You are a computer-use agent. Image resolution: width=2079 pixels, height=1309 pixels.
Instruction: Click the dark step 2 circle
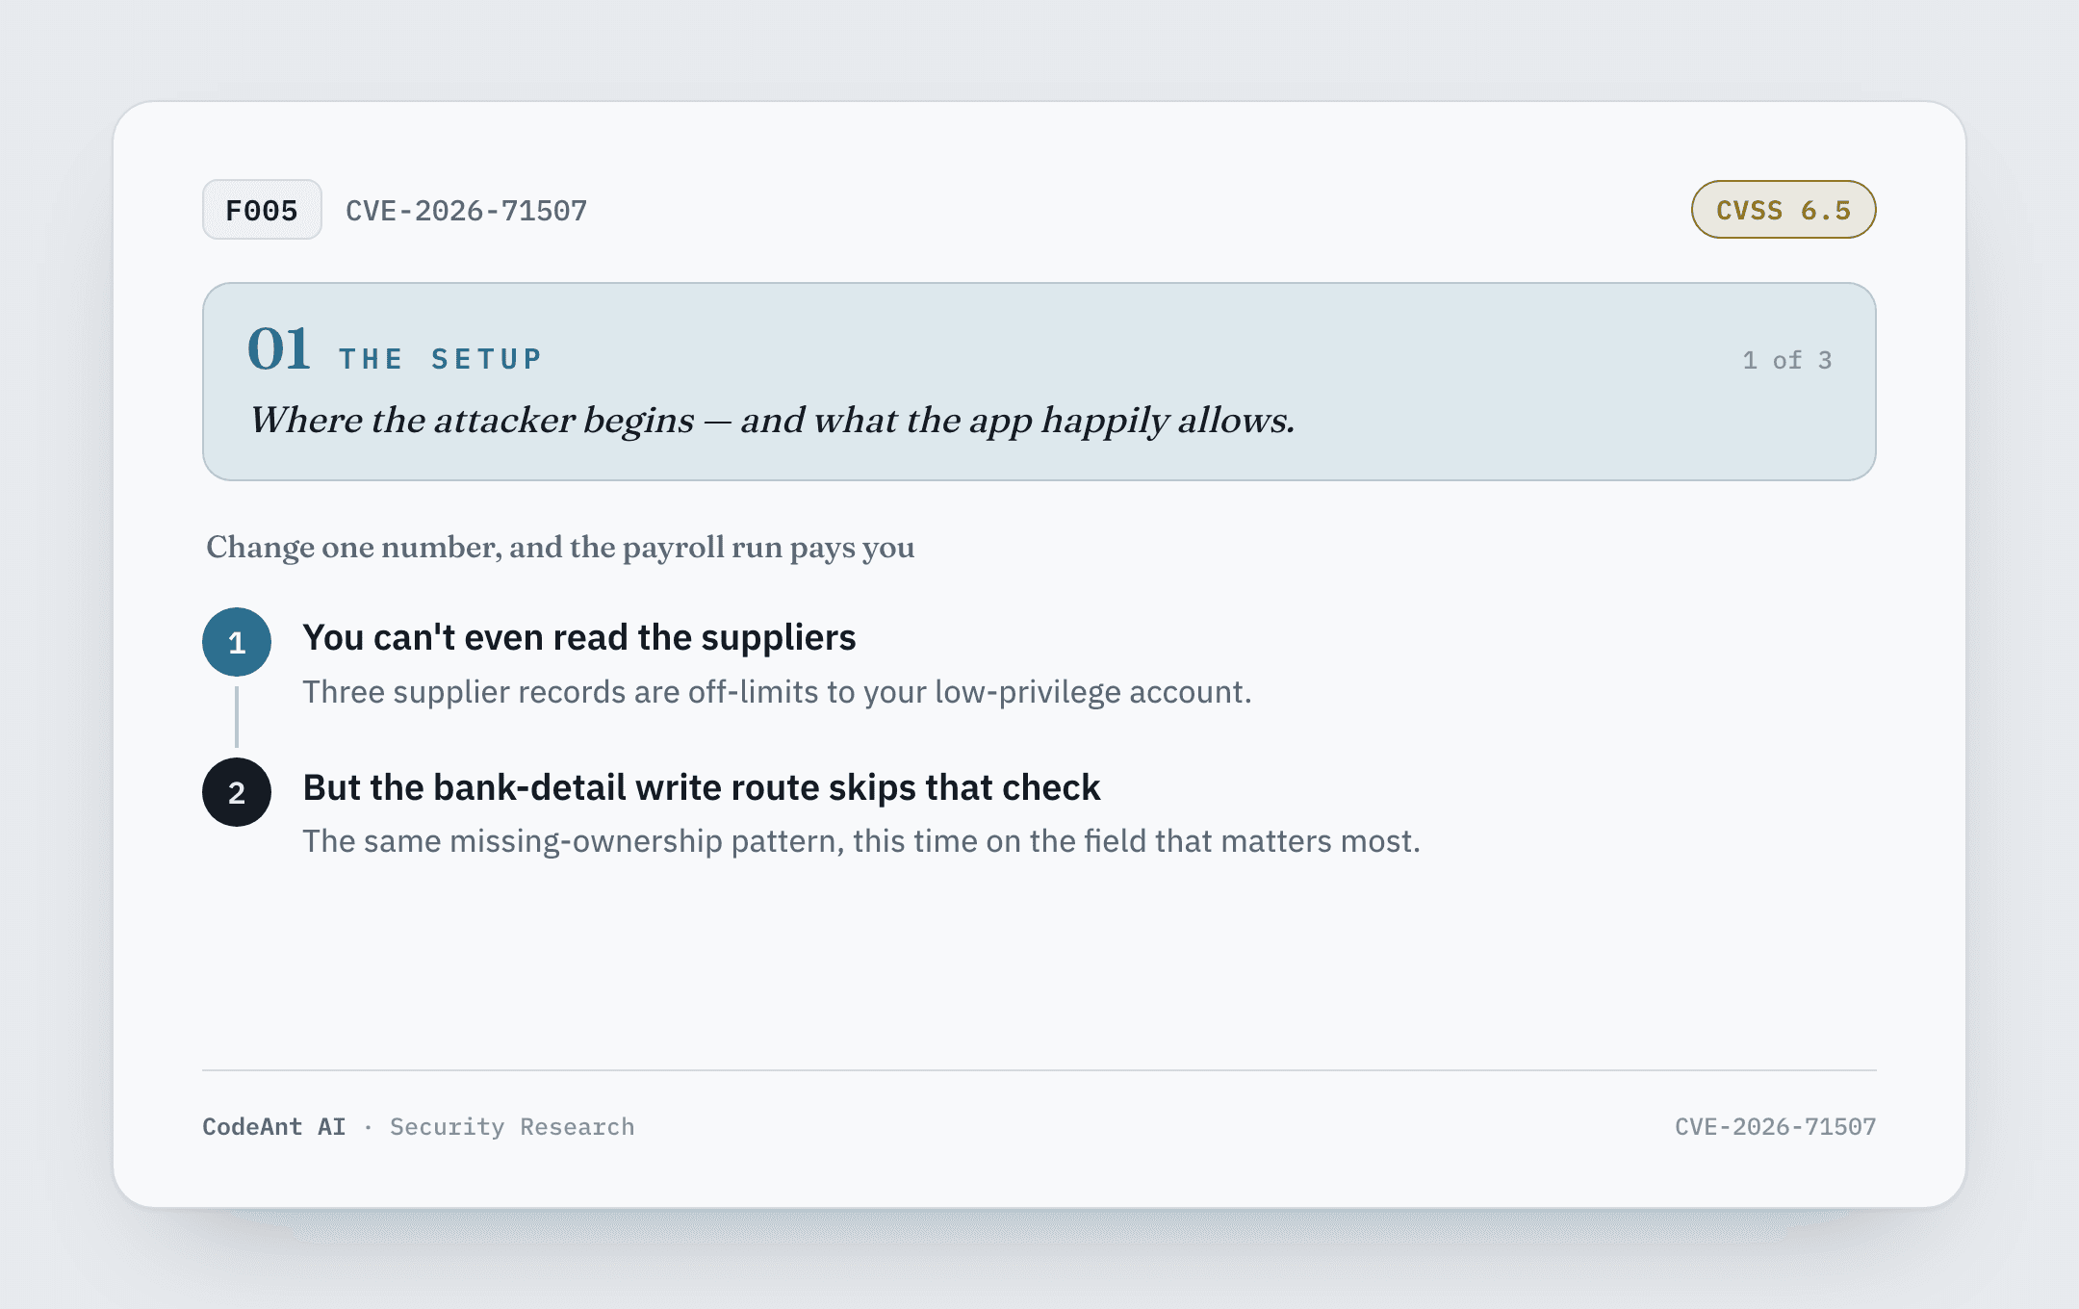tap(237, 792)
